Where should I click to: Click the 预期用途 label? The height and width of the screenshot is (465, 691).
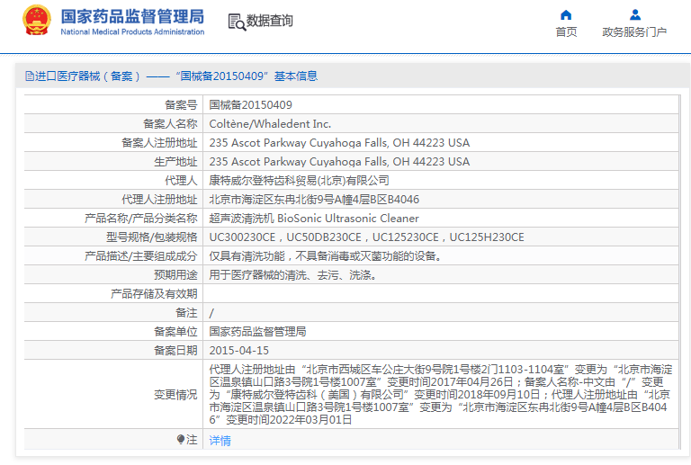(175, 275)
